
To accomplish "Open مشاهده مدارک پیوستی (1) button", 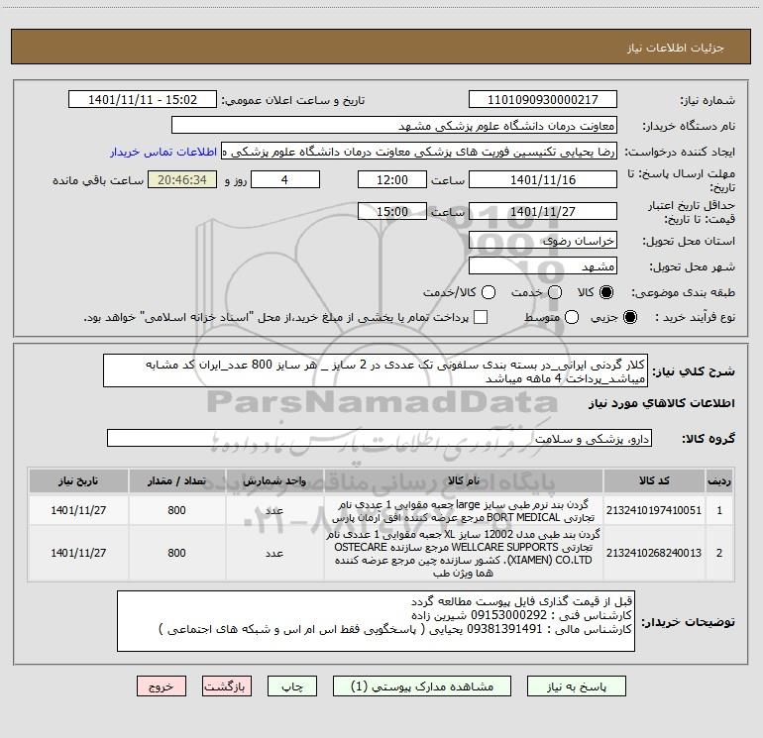I will [x=422, y=686].
